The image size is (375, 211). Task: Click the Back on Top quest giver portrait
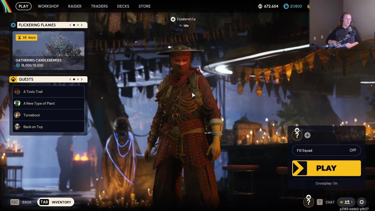pos(17,127)
